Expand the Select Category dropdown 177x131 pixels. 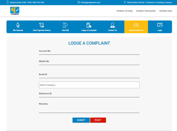89,85
